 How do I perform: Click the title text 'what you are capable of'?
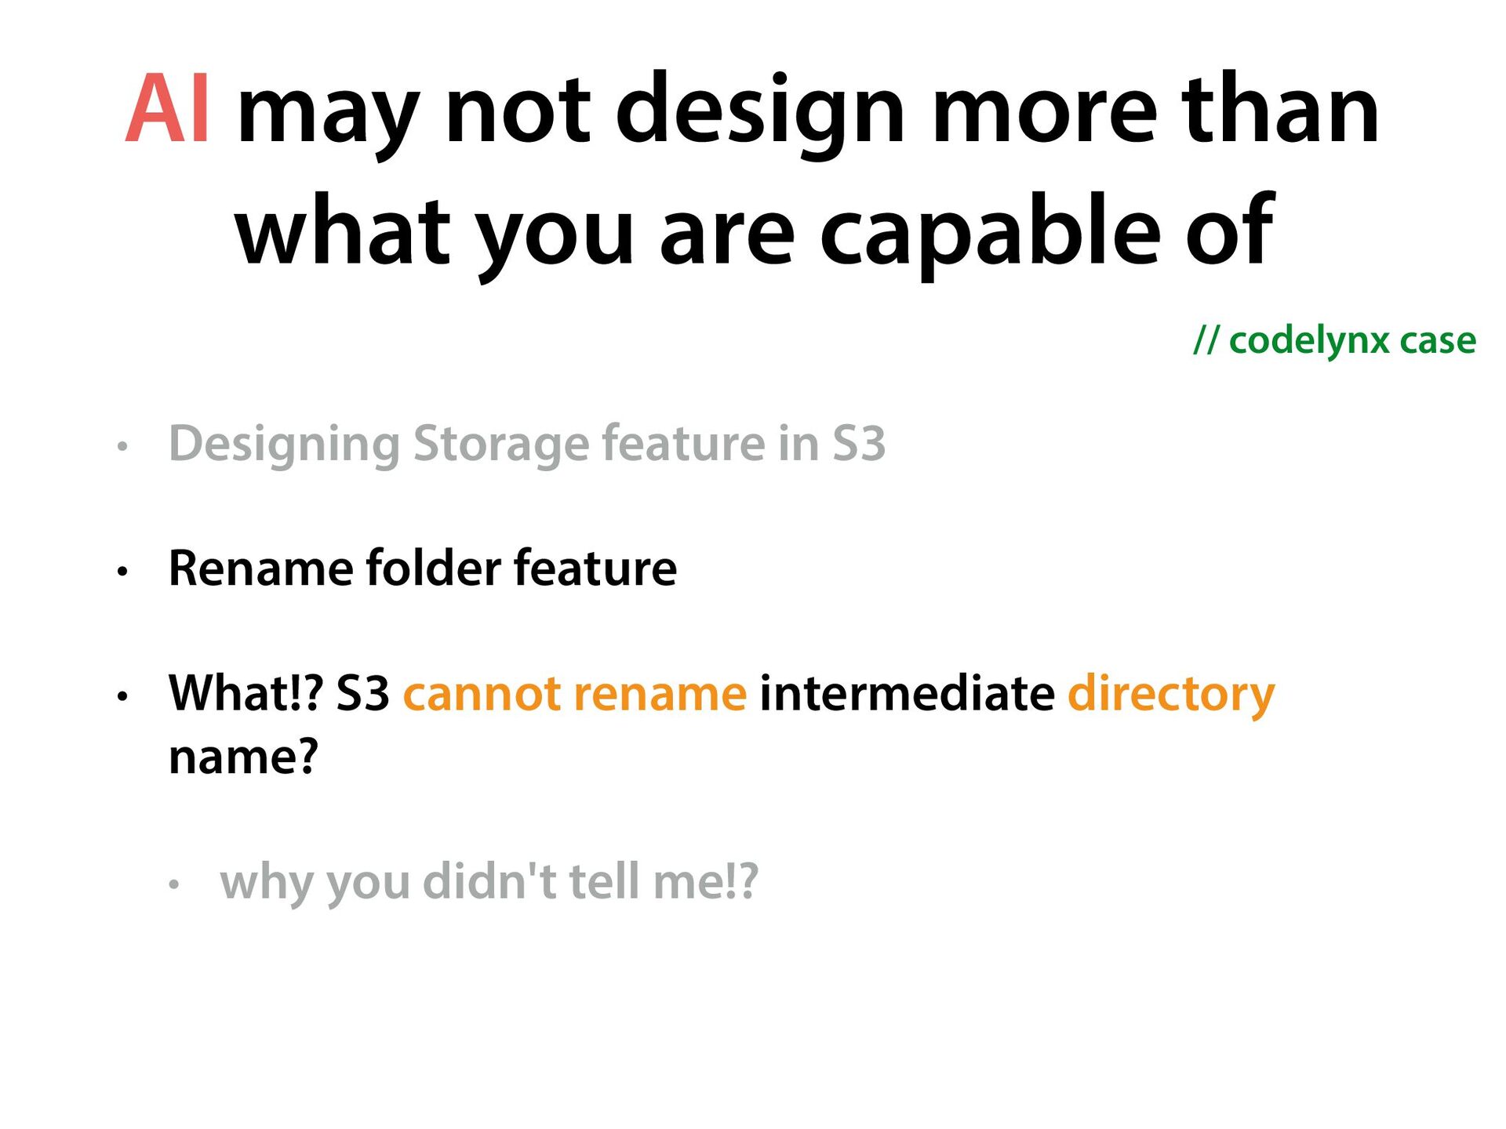point(754,232)
